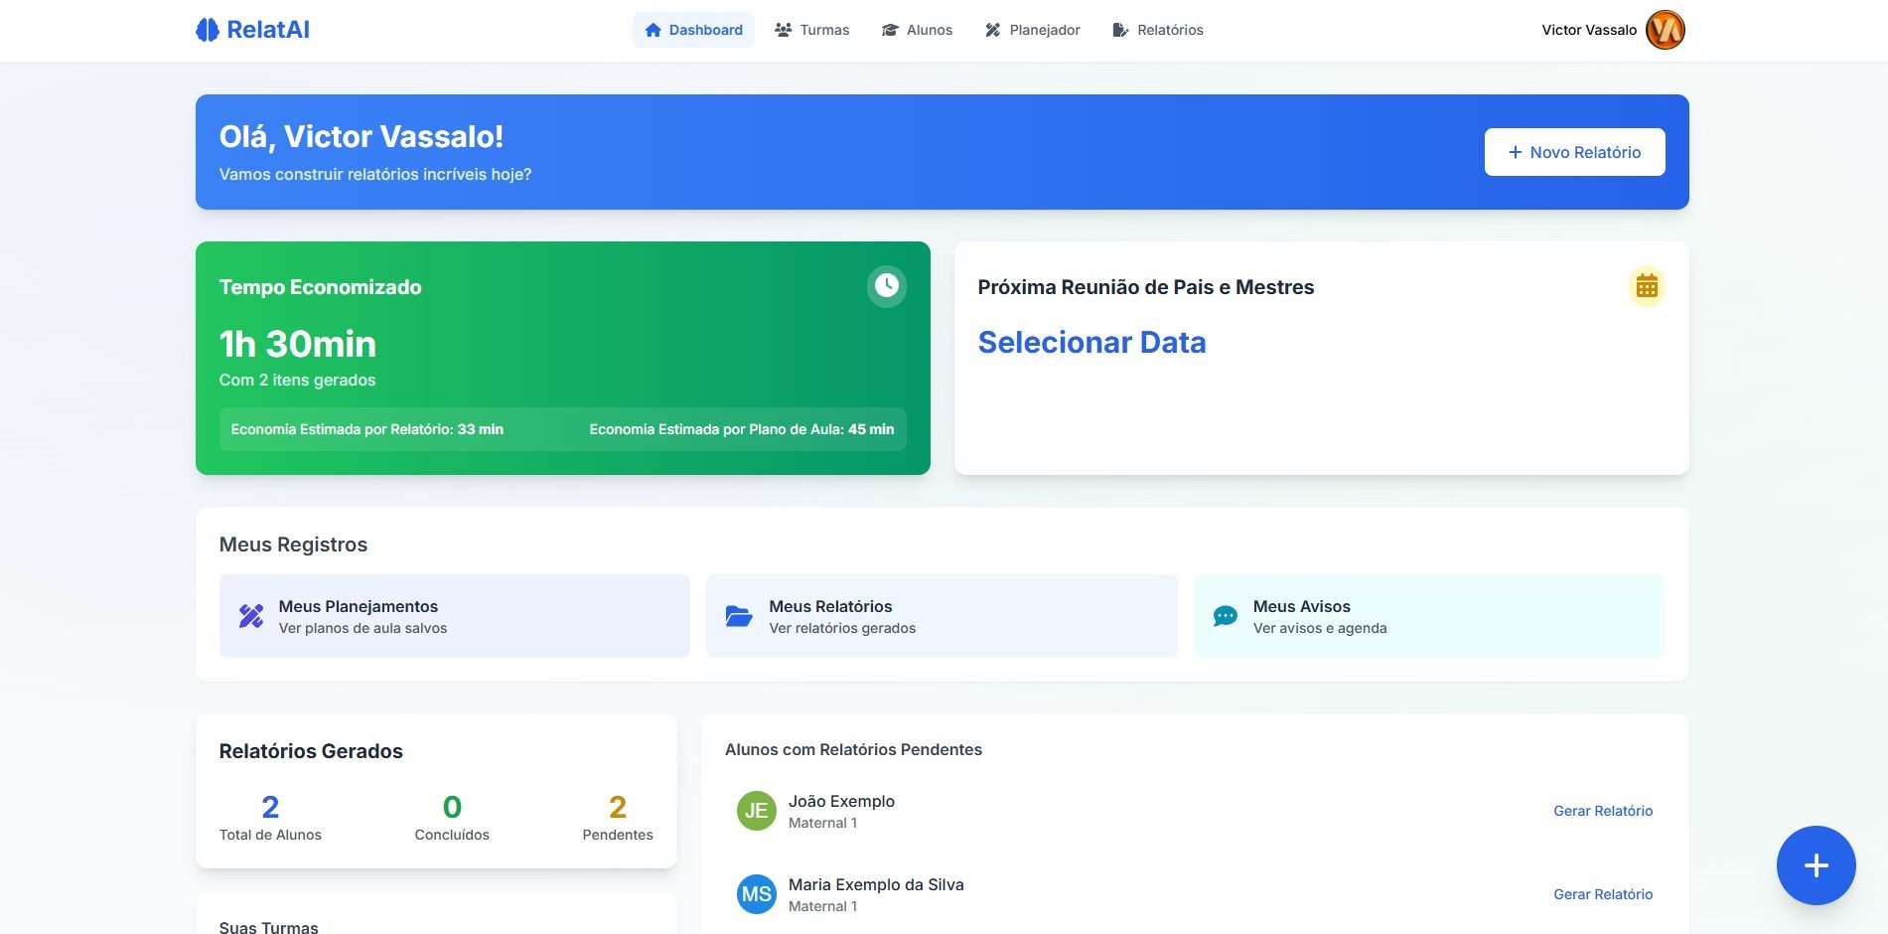This screenshot has width=1888, height=934.
Task: Click the home icon on the Dashboard tab
Action: coord(654,30)
